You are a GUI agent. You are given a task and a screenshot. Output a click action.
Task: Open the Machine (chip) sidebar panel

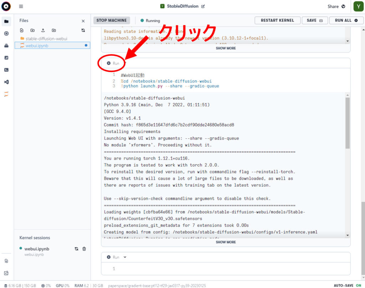[x=6, y=33]
